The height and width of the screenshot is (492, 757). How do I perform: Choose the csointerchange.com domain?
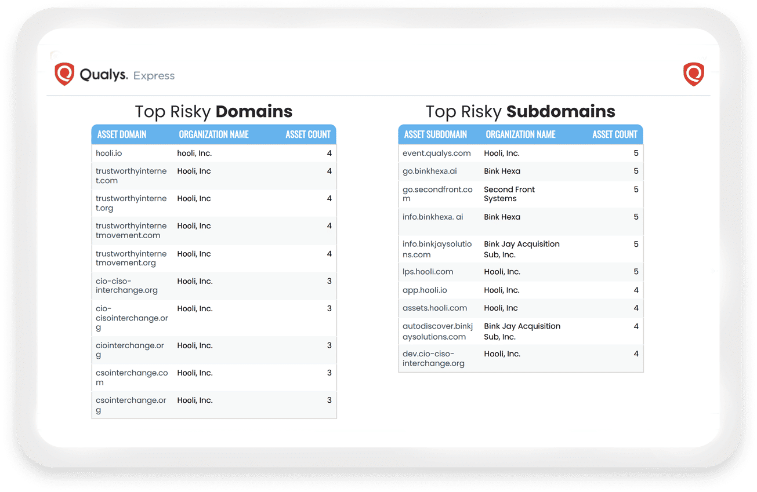pyautogui.click(x=132, y=378)
